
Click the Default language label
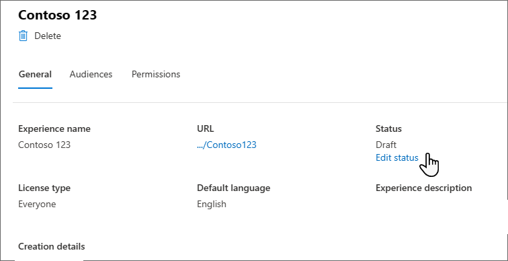pos(234,188)
